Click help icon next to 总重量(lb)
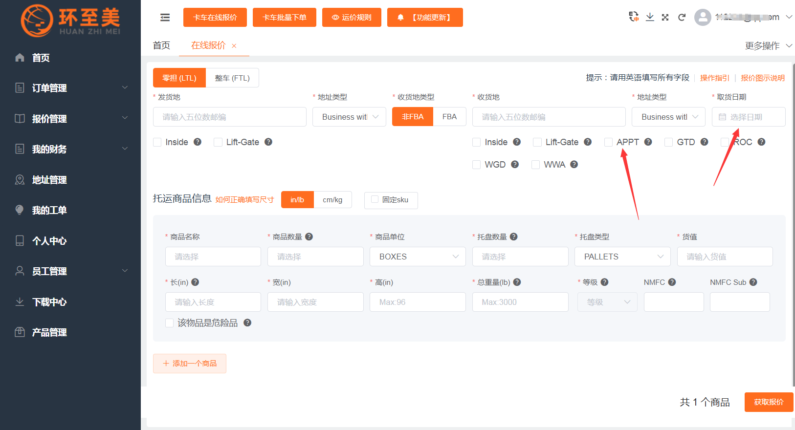The width and height of the screenshot is (795, 430). click(517, 282)
